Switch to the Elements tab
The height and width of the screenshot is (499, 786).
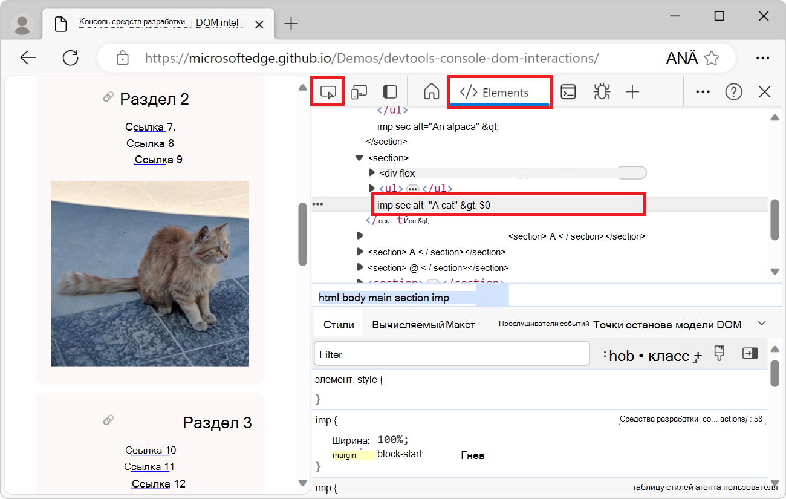coord(499,93)
